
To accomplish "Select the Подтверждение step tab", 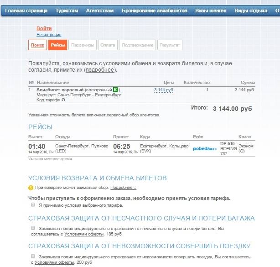I will (138, 45).
